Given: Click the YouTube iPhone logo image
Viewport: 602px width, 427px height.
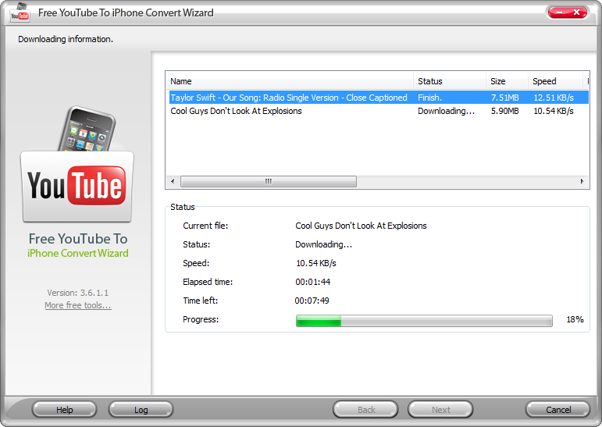Looking at the screenshot, I should click(x=77, y=165).
